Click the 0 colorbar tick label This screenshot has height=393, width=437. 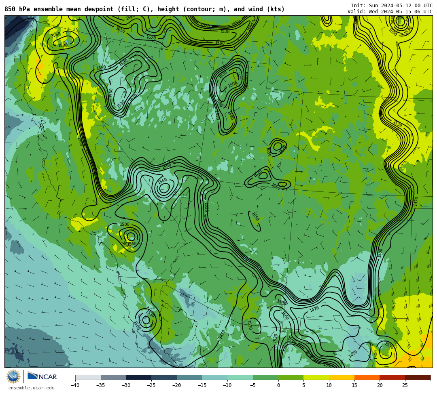pyautogui.click(x=278, y=385)
